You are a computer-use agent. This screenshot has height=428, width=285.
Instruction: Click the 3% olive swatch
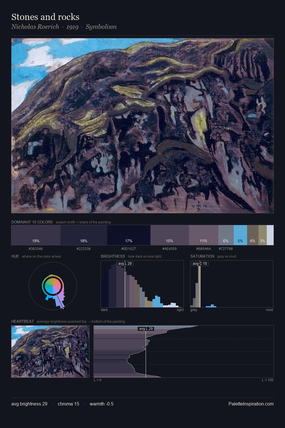pyautogui.click(x=262, y=235)
